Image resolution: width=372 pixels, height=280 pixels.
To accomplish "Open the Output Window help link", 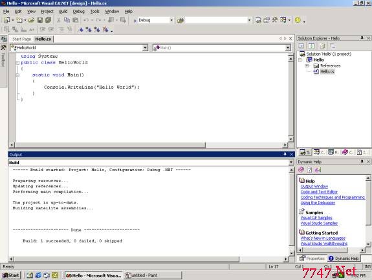I will (x=314, y=187).
